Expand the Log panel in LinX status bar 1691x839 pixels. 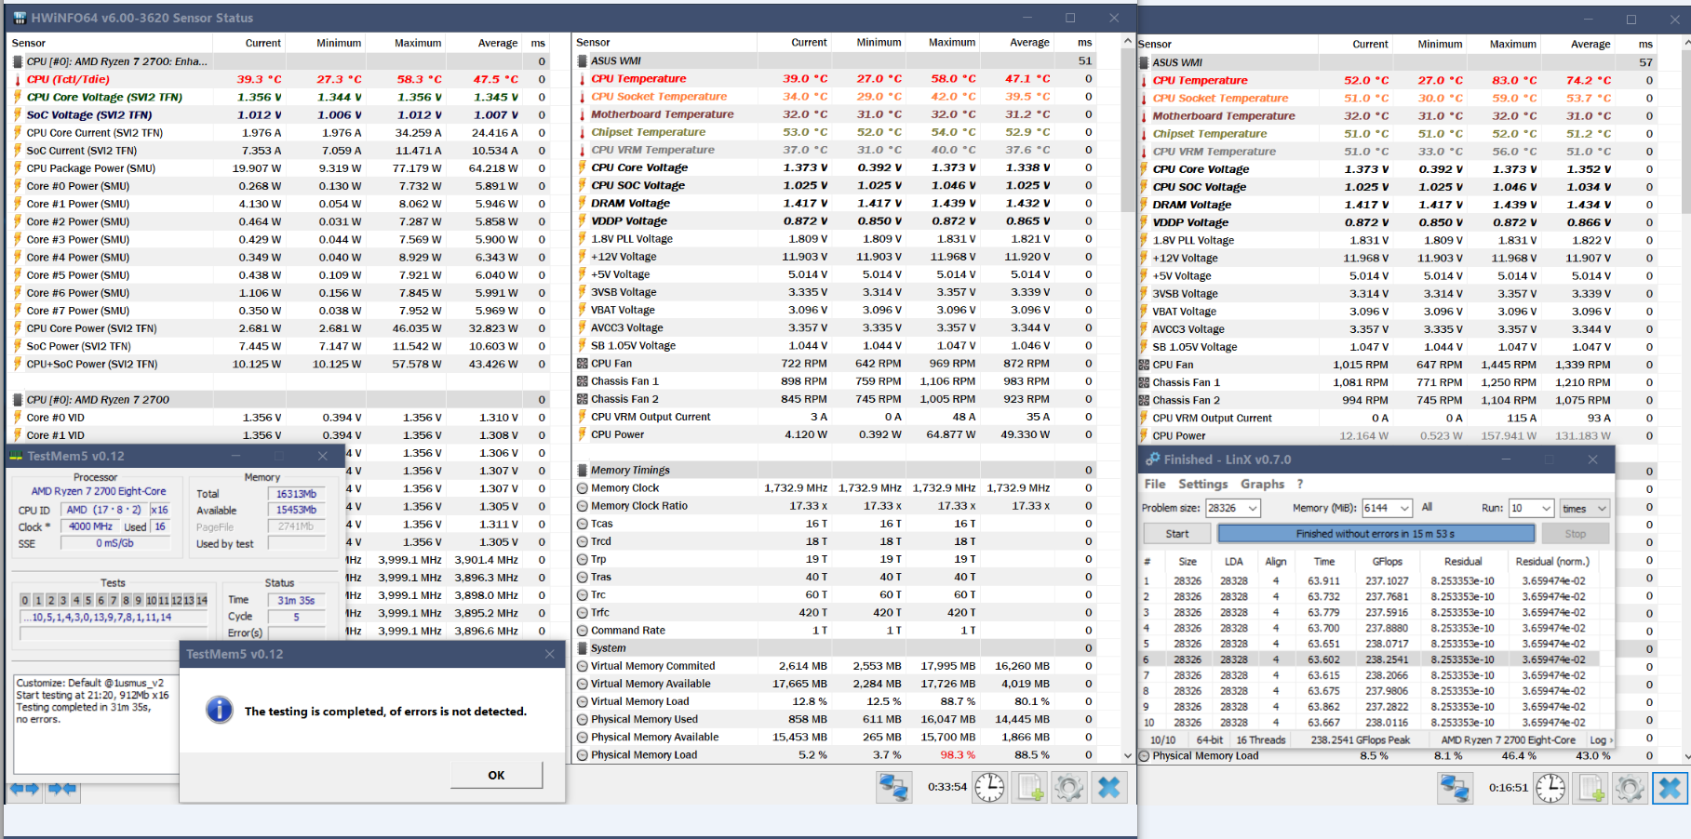[1601, 740]
